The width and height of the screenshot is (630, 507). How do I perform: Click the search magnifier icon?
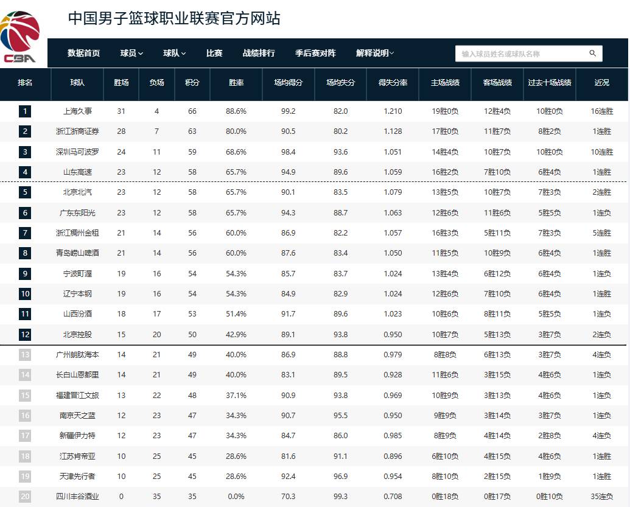592,54
